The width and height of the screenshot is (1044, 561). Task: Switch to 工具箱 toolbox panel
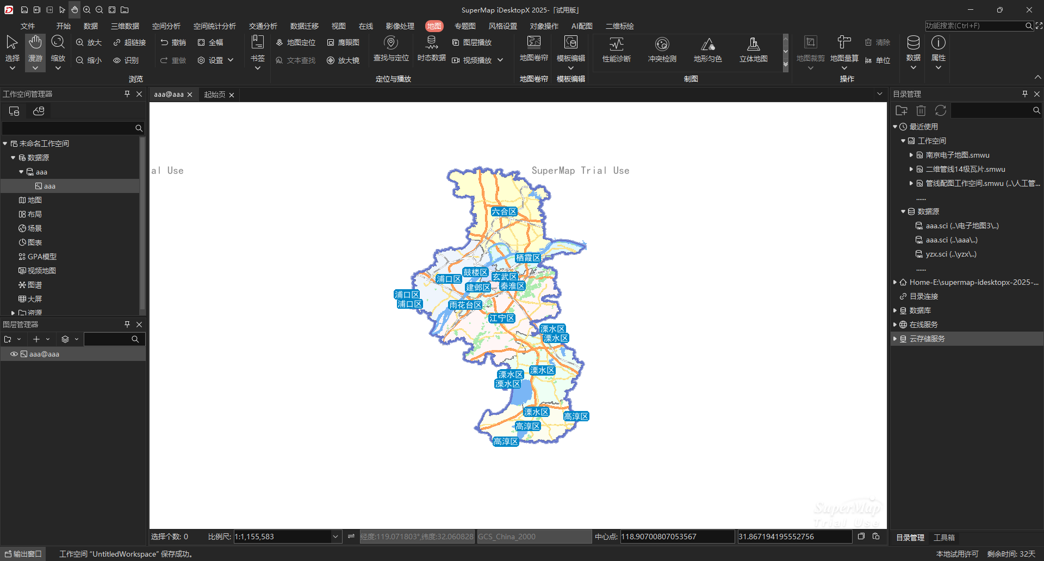(x=944, y=538)
